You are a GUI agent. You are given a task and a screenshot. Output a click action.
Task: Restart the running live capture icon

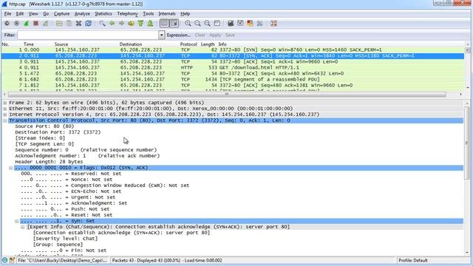(x=46, y=24)
